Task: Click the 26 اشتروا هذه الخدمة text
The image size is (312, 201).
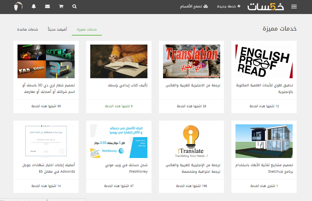Action: tap(191, 106)
